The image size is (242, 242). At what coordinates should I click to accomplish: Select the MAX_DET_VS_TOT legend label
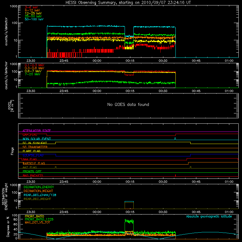click(x=37, y=222)
